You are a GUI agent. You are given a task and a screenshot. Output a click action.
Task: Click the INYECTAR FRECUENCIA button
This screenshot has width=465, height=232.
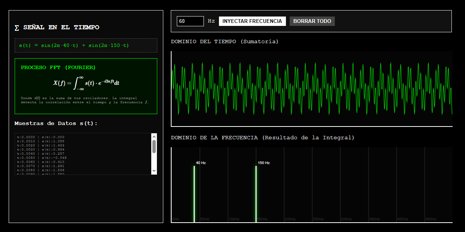[252, 21]
